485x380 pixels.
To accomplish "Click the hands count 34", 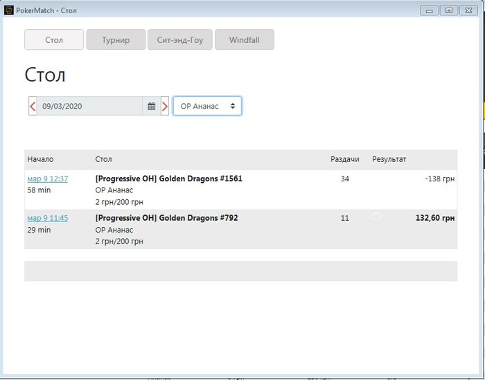I will (x=345, y=179).
